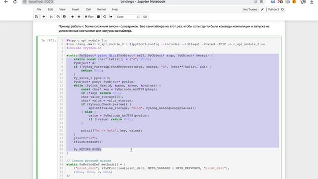Image resolution: width=318 pixels, height=179 pixels.
Task: Click the 'if (PyLong_Check(pvalue))' line
Action: click(106, 104)
